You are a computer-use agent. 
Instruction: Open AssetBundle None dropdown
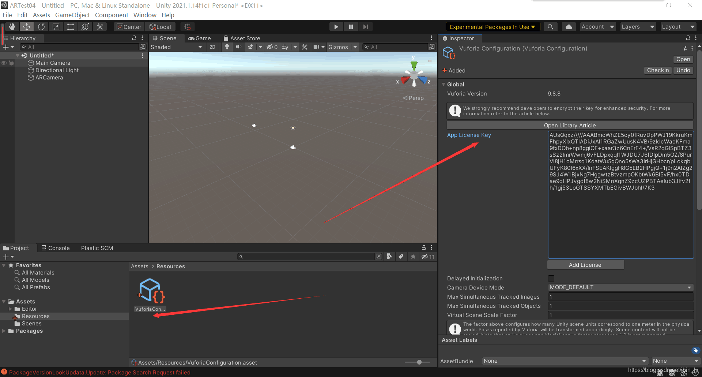pos(565,361)
